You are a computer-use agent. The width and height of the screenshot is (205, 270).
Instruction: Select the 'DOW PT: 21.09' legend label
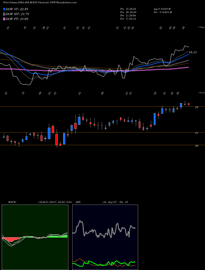pyautogui.click(x=17, y=19)
